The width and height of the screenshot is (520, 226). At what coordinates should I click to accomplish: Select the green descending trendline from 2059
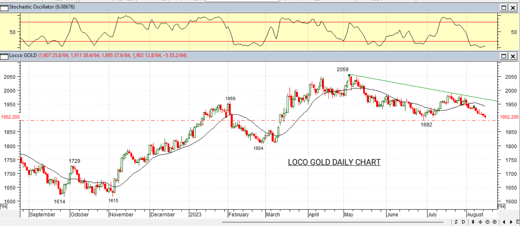pyautogui.click(x=423, y=88)
